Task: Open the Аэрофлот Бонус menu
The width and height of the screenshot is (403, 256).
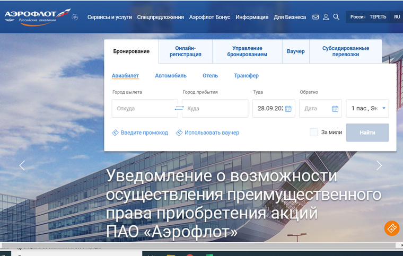Action: pos(210,17)
